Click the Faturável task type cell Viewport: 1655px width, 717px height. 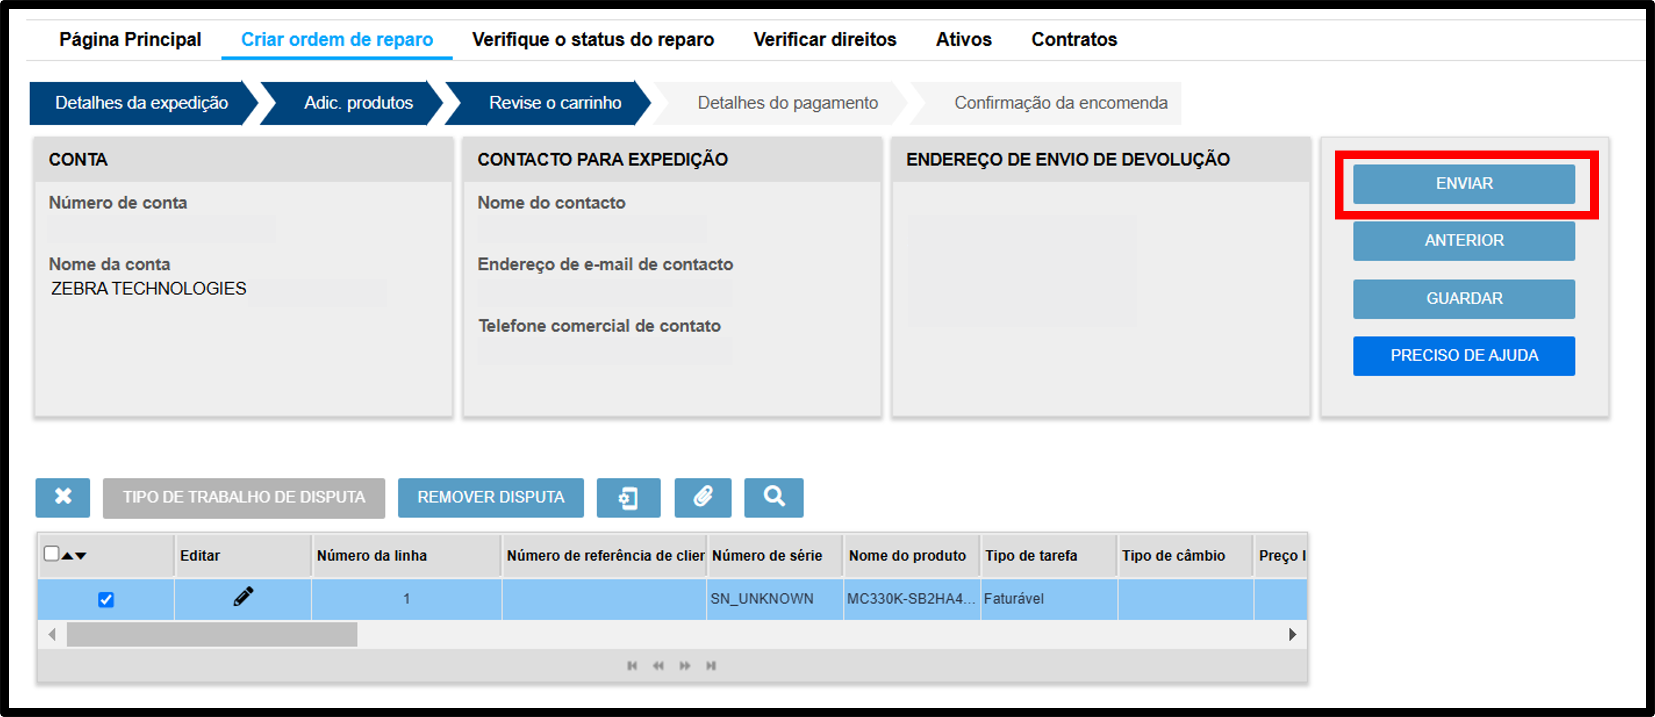1049,599
